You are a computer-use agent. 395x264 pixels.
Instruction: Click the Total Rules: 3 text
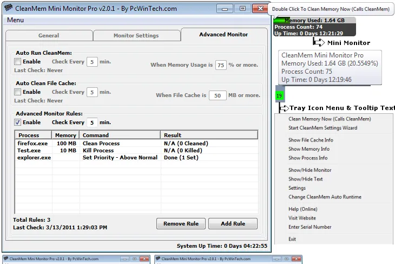pyautogui.click(x=32, y=220)
